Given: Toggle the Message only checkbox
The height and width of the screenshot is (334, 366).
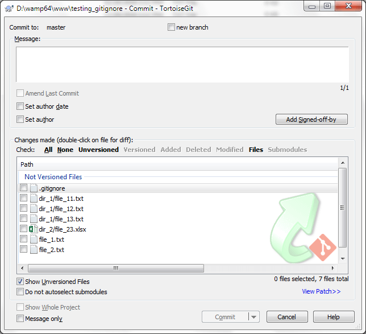Looking at the screenshot, I should click(20, 318).
